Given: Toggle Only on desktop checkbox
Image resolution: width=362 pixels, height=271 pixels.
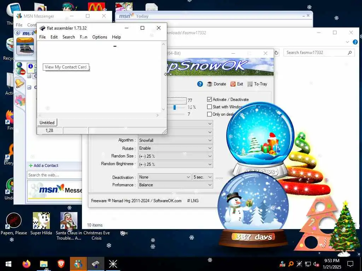Looking at the screenshot, I should pyautogui.click(x=209, y=114).
